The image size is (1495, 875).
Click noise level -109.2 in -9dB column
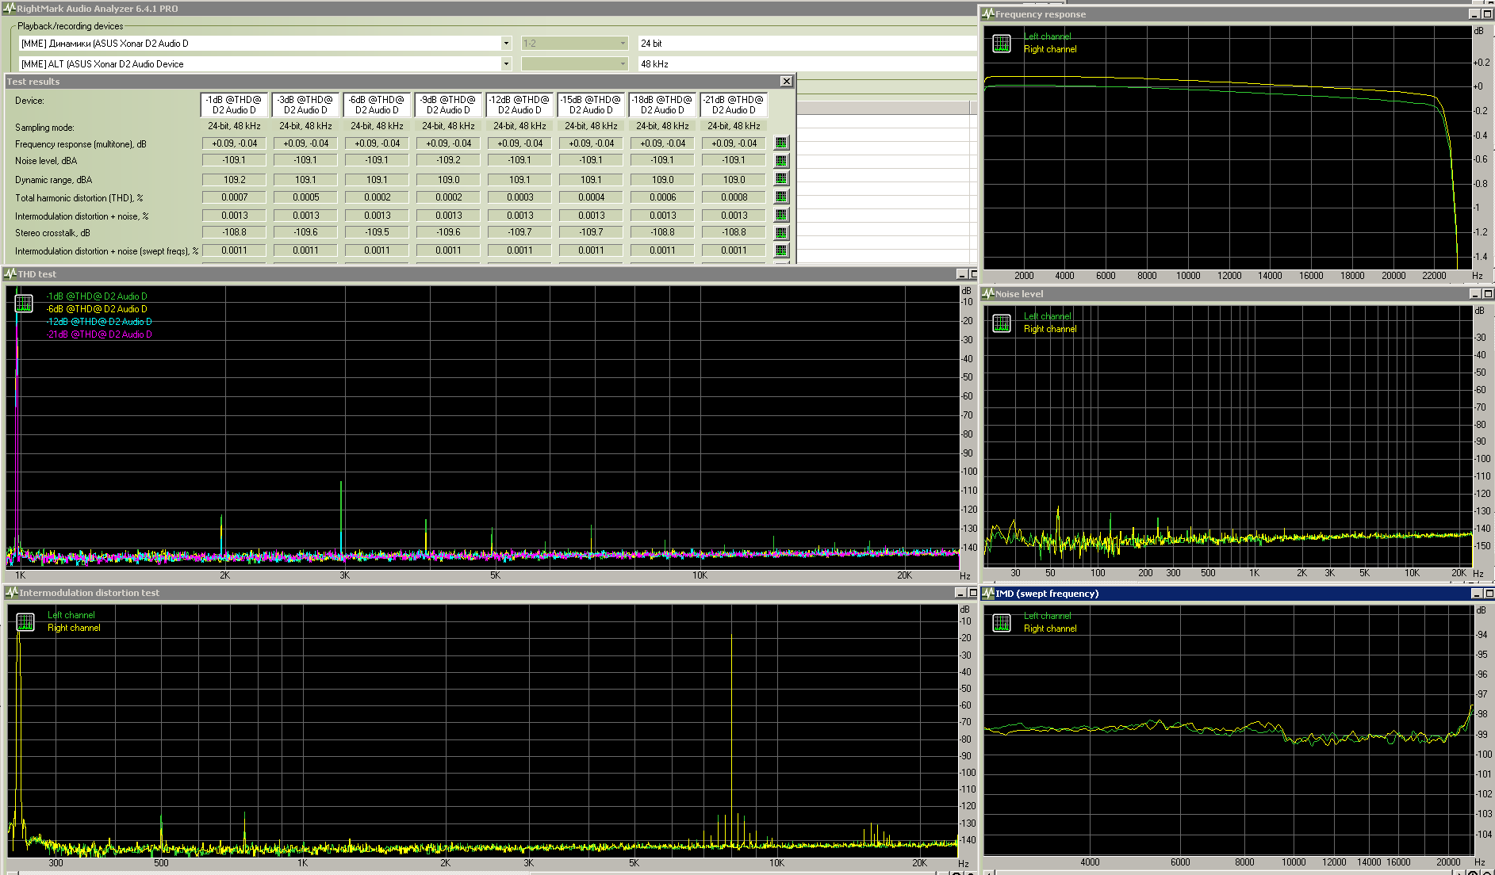pyautogui.click(x=448, y=160)
